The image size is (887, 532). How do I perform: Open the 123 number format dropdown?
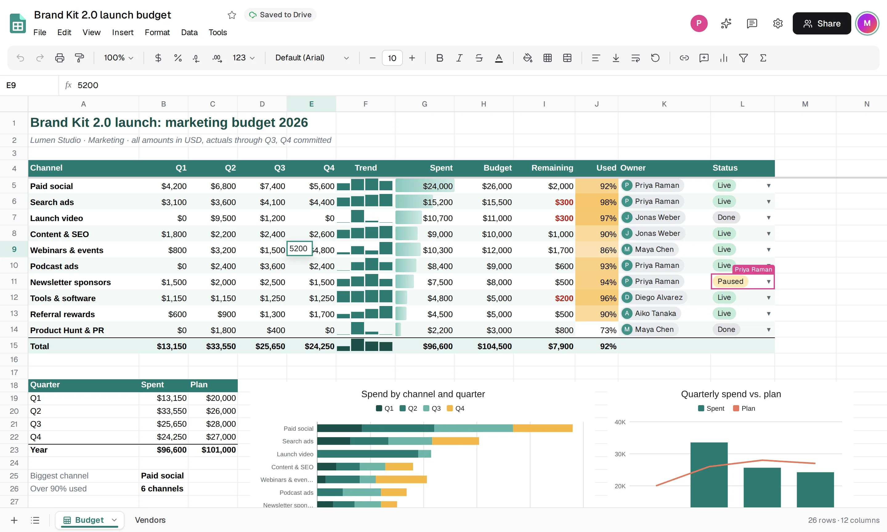[x=244, y=58]
